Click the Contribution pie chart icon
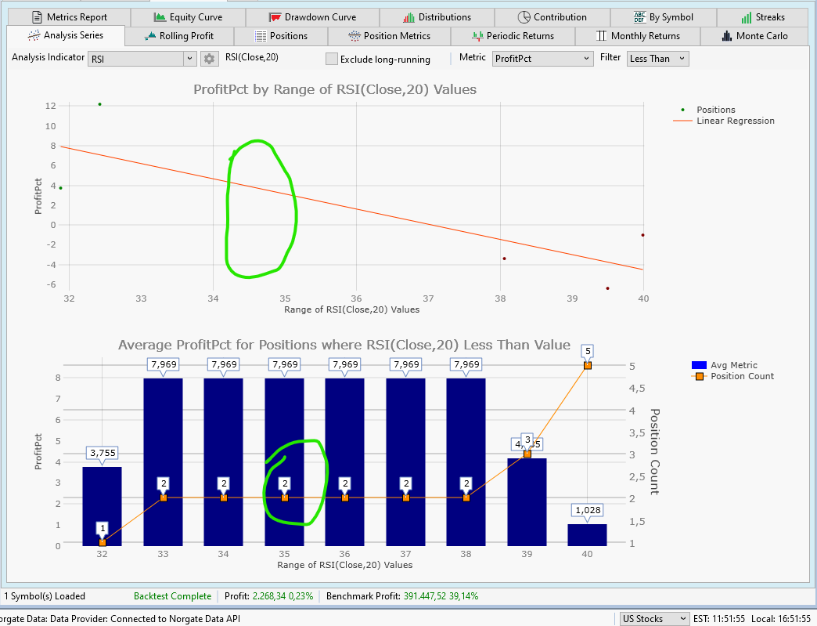This screenshot has height=626, width=817. click(x=524, y=17)
